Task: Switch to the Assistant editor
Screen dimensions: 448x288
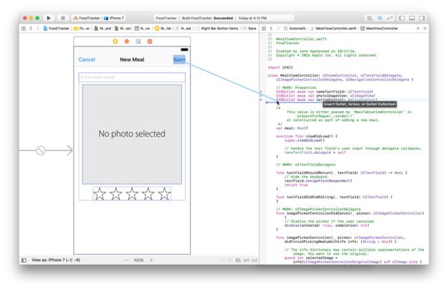Action: (x=380, y=18)
